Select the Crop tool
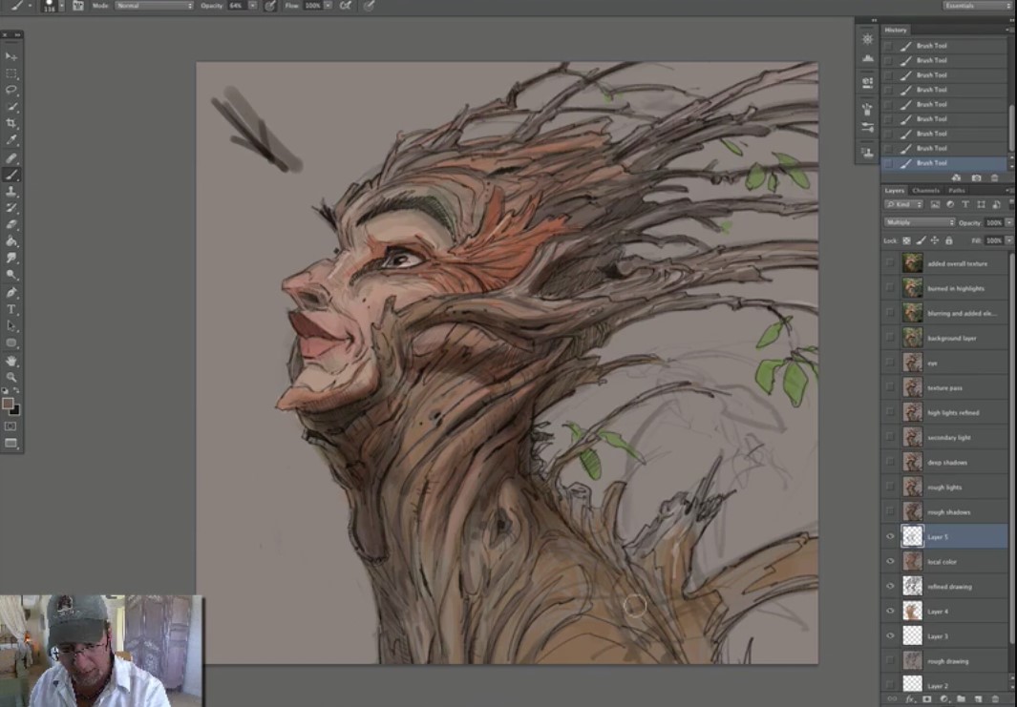 (x=11, y=123)
